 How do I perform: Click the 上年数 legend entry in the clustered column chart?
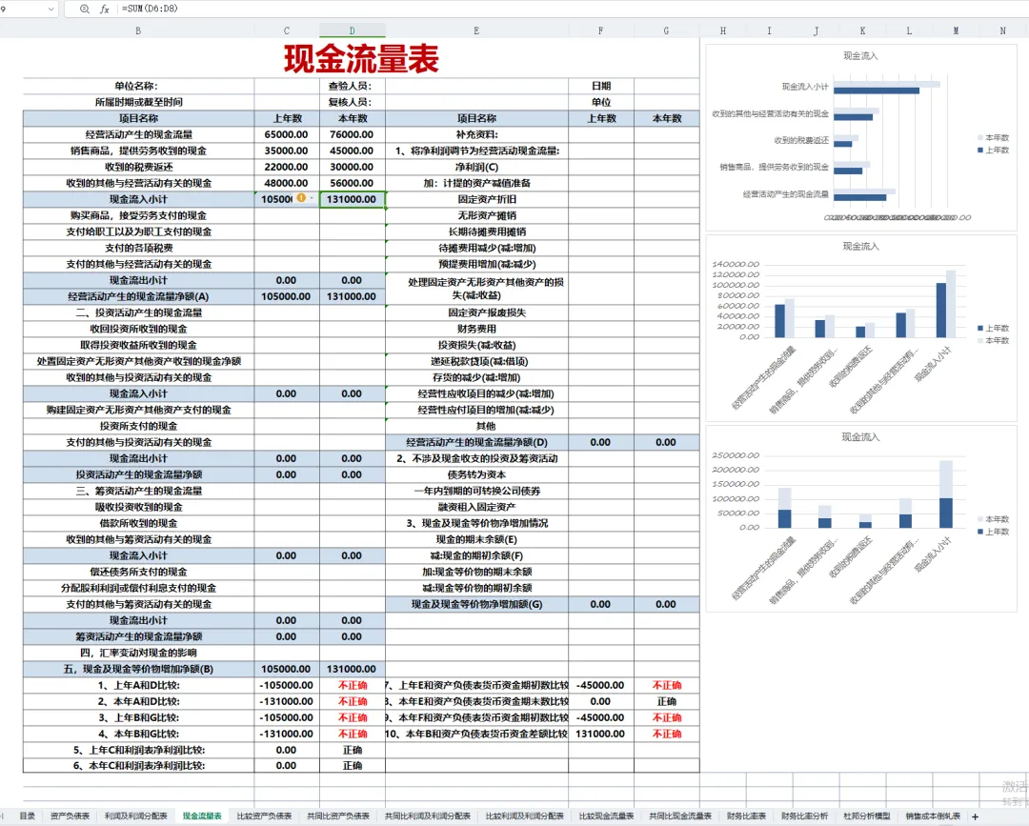click(994, 328)
